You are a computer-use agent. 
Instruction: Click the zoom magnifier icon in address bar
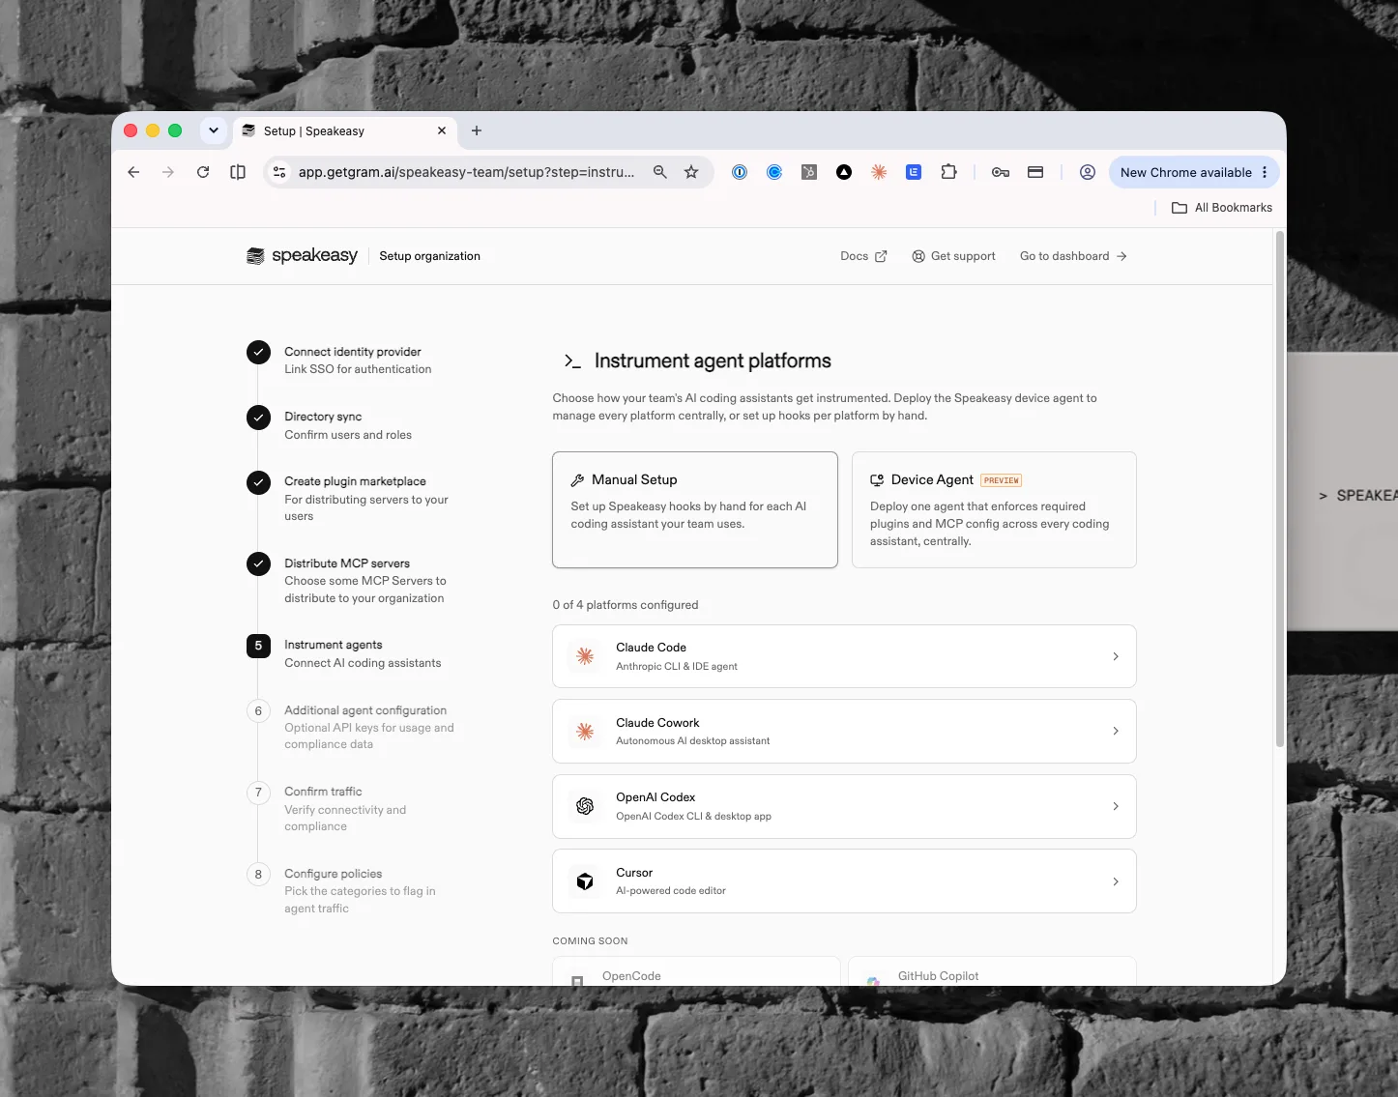coord(660,172)
